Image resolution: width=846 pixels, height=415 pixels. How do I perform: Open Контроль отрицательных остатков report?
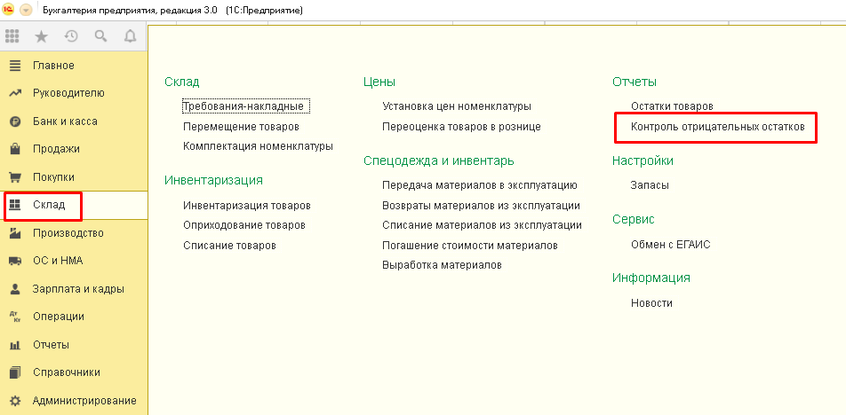pos(718,127)
